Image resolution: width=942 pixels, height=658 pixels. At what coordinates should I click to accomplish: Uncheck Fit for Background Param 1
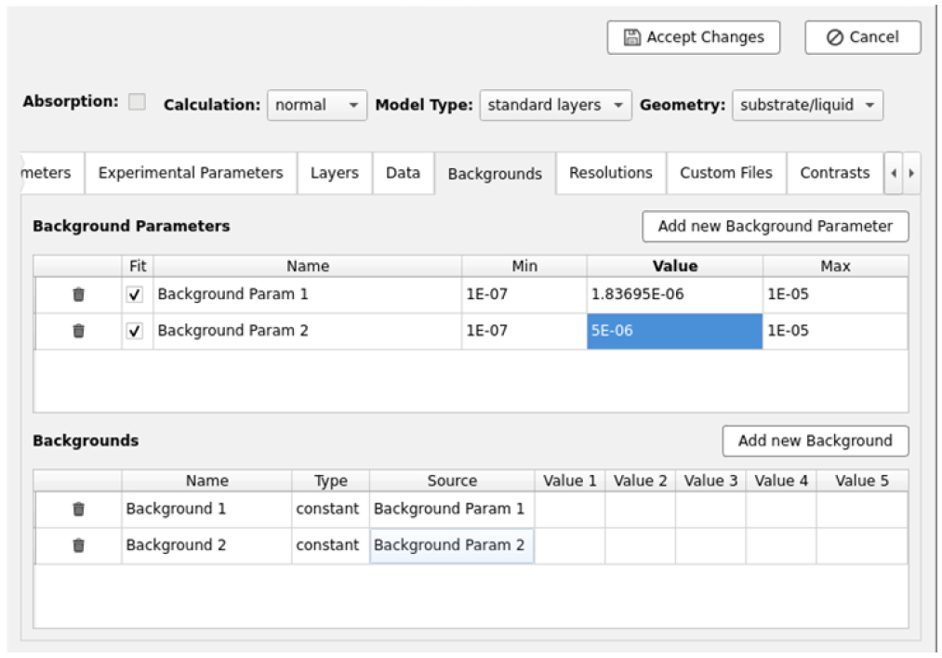point(135,295)
